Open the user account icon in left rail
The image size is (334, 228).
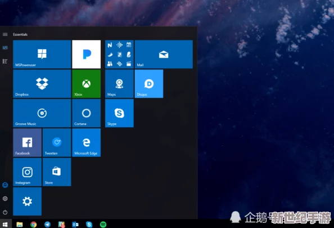[5, 185]
